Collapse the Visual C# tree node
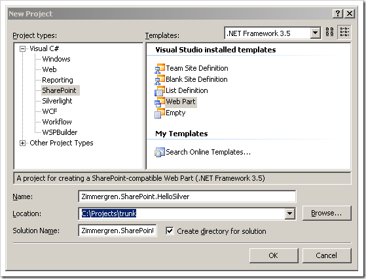The image size is (366, 279). coord(23,49)
